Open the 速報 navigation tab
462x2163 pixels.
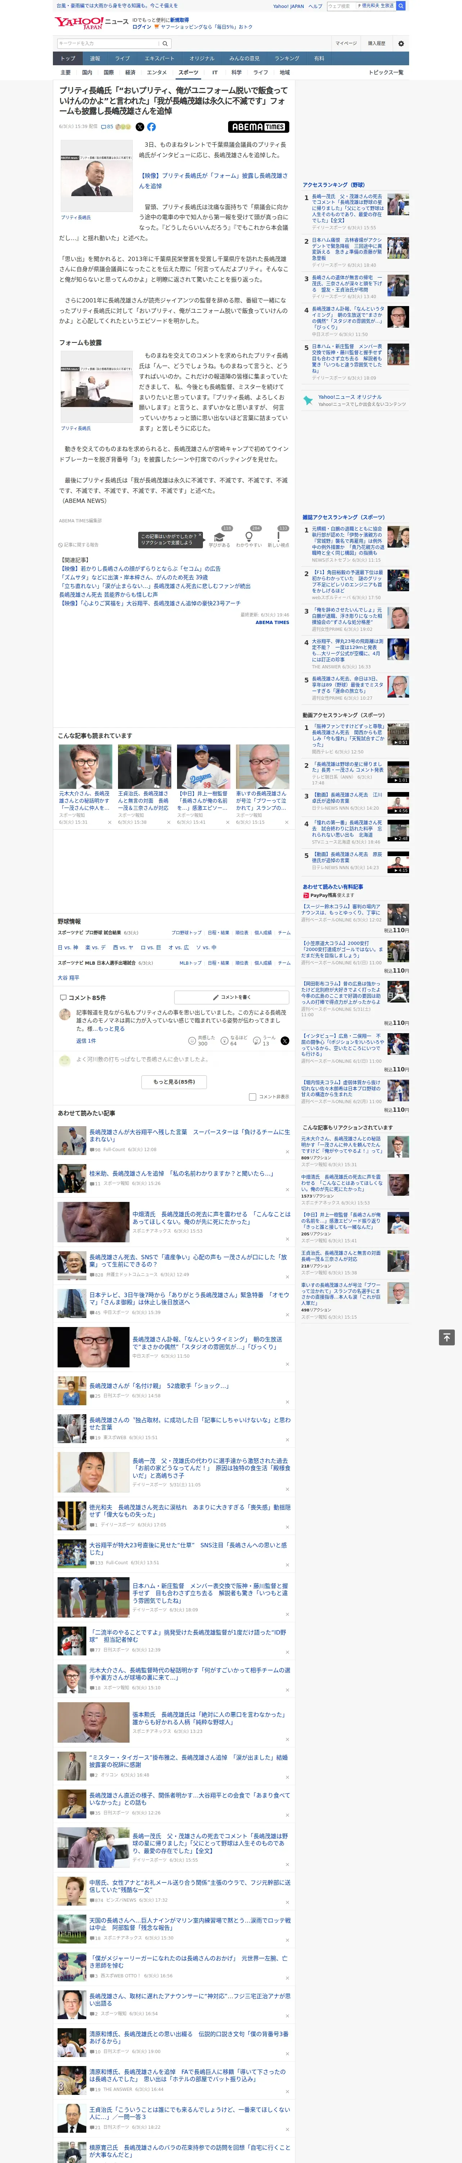click(95, 59)
